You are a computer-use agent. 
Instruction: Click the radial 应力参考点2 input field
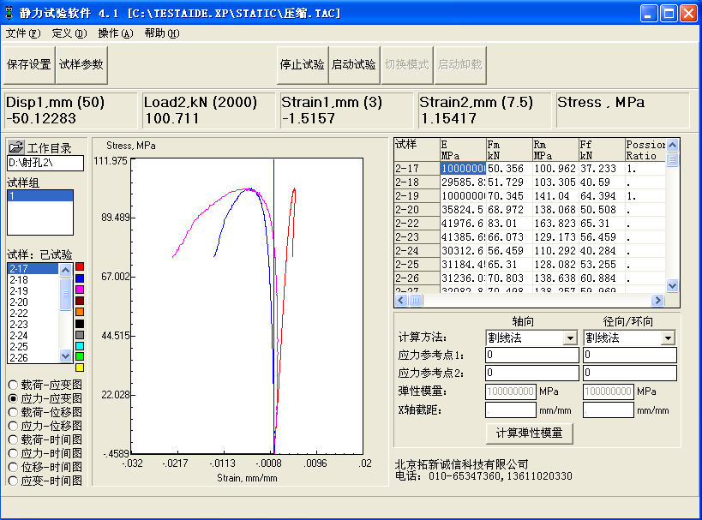tap(629, 373)
